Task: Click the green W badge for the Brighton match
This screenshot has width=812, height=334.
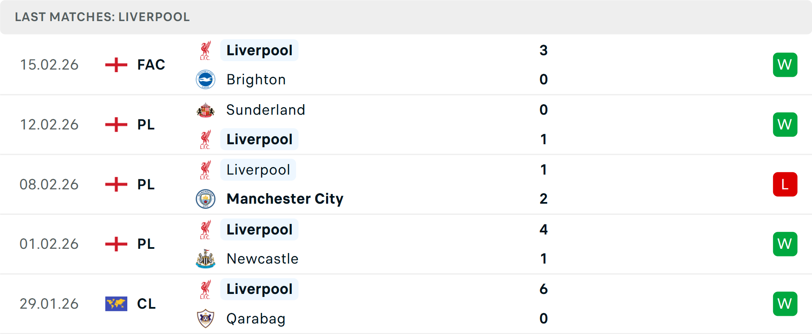Action: pyautogui.click(x=785, y=65)
